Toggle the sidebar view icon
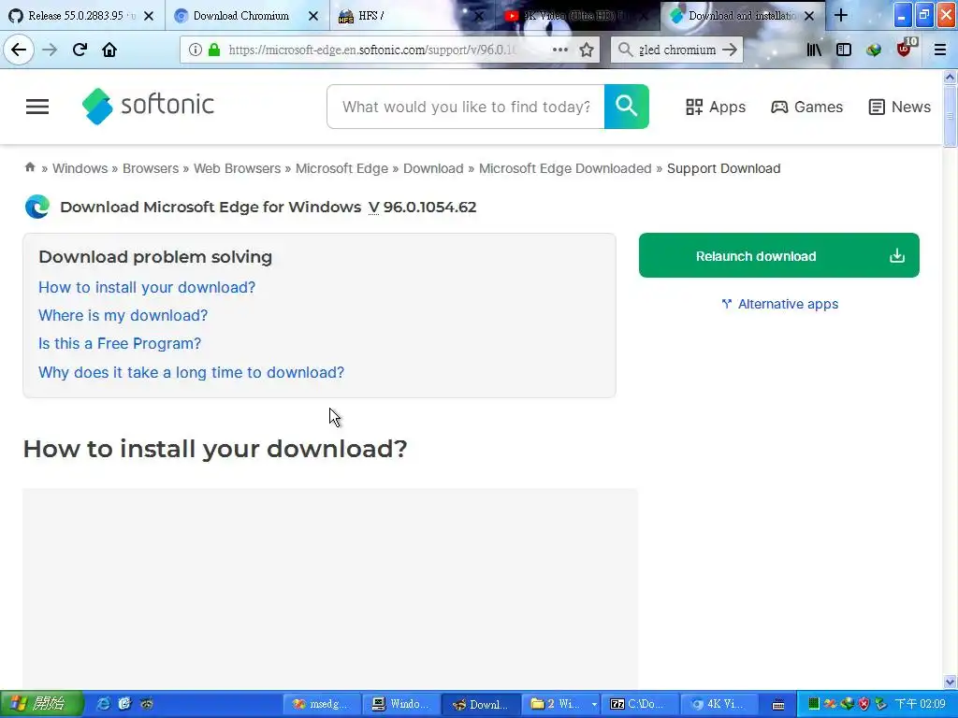The height and width of the screenshot is (718, 958). pos(844,50)
